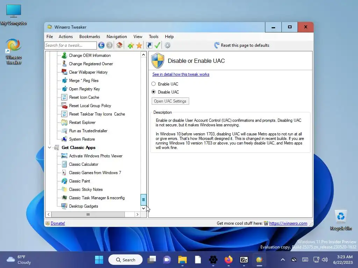Open the volume control in system tray
The width and height of the screenshot is (358, 268).
[325, 260]
